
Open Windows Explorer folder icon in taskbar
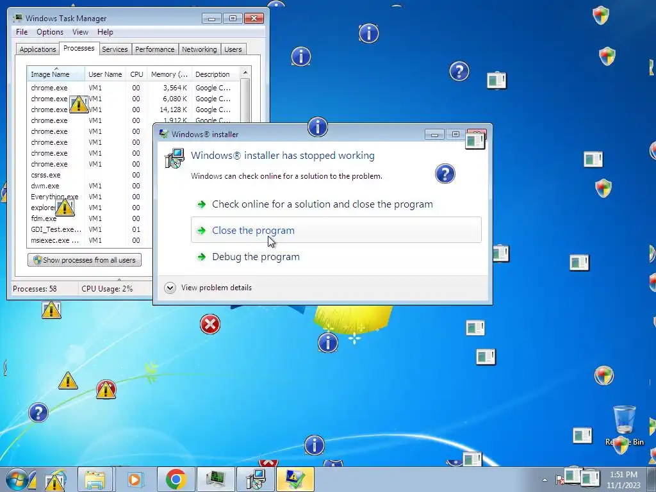[x=95, y=479]
